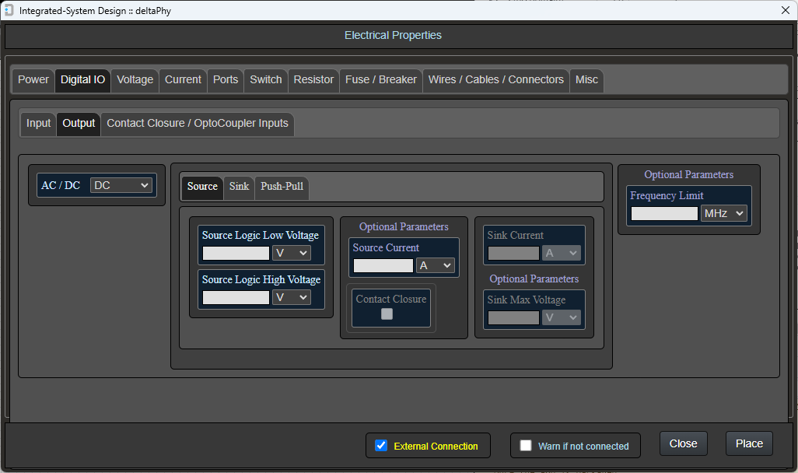
Task: Focus the Source Logic Low Voltage field
Action: [236, 253]
